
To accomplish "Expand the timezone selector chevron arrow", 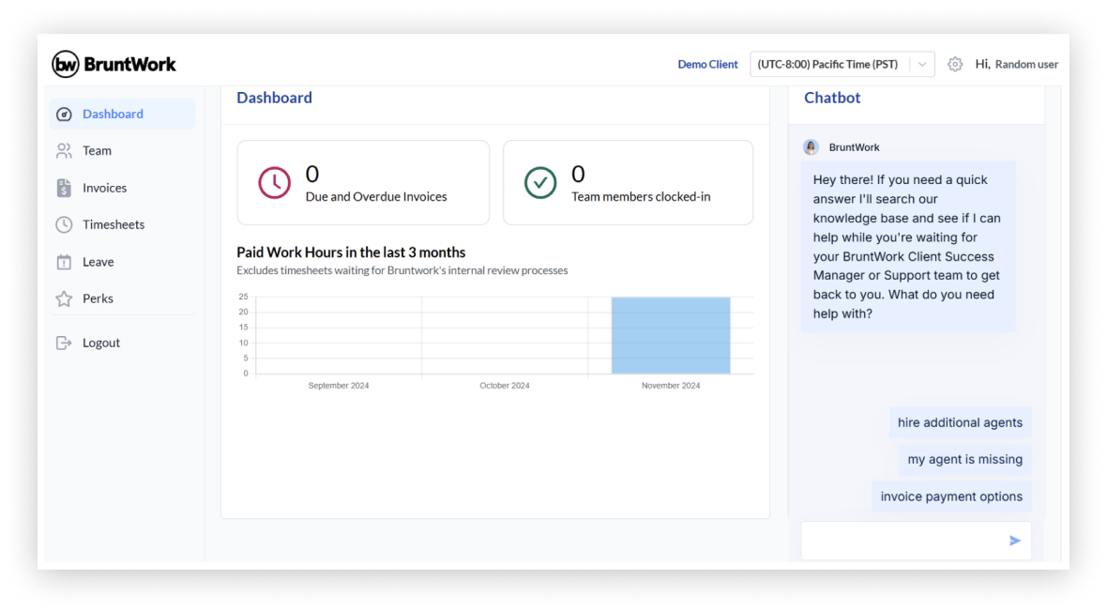I will pos(922,64).
